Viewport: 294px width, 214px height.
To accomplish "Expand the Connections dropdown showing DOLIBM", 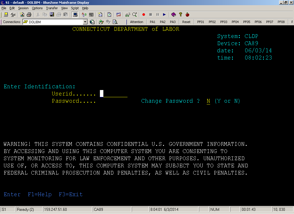I will coord(85,22).
